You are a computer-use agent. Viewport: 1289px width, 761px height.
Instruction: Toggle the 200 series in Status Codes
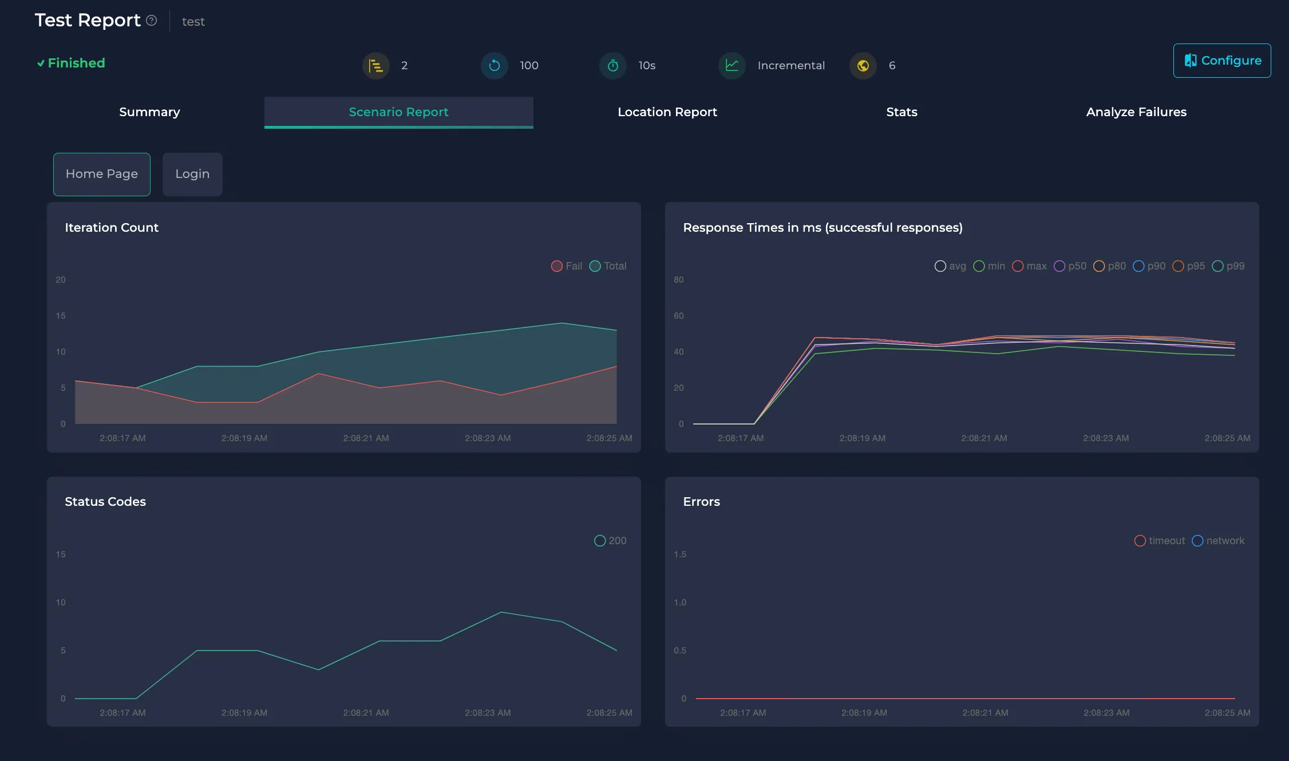pyautogui.click(x=610, y=541)
